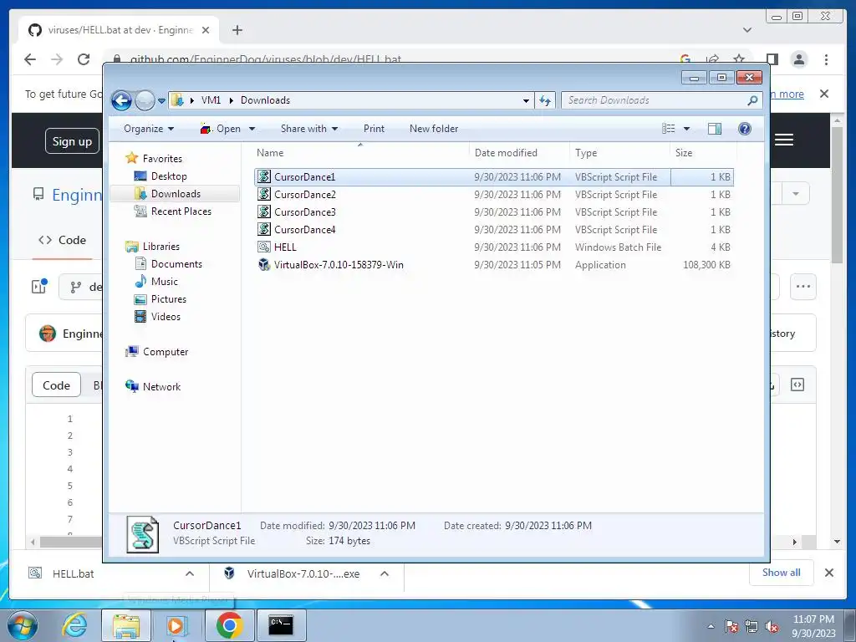This screenshot has width=856, height=642.
Task: Open the Organize menu
Action: pyautogui.click(x=149, y=129)
